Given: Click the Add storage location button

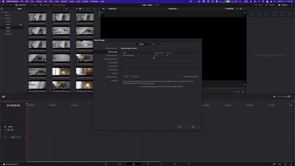Looking at the screenshot, I should coord(126,77).
